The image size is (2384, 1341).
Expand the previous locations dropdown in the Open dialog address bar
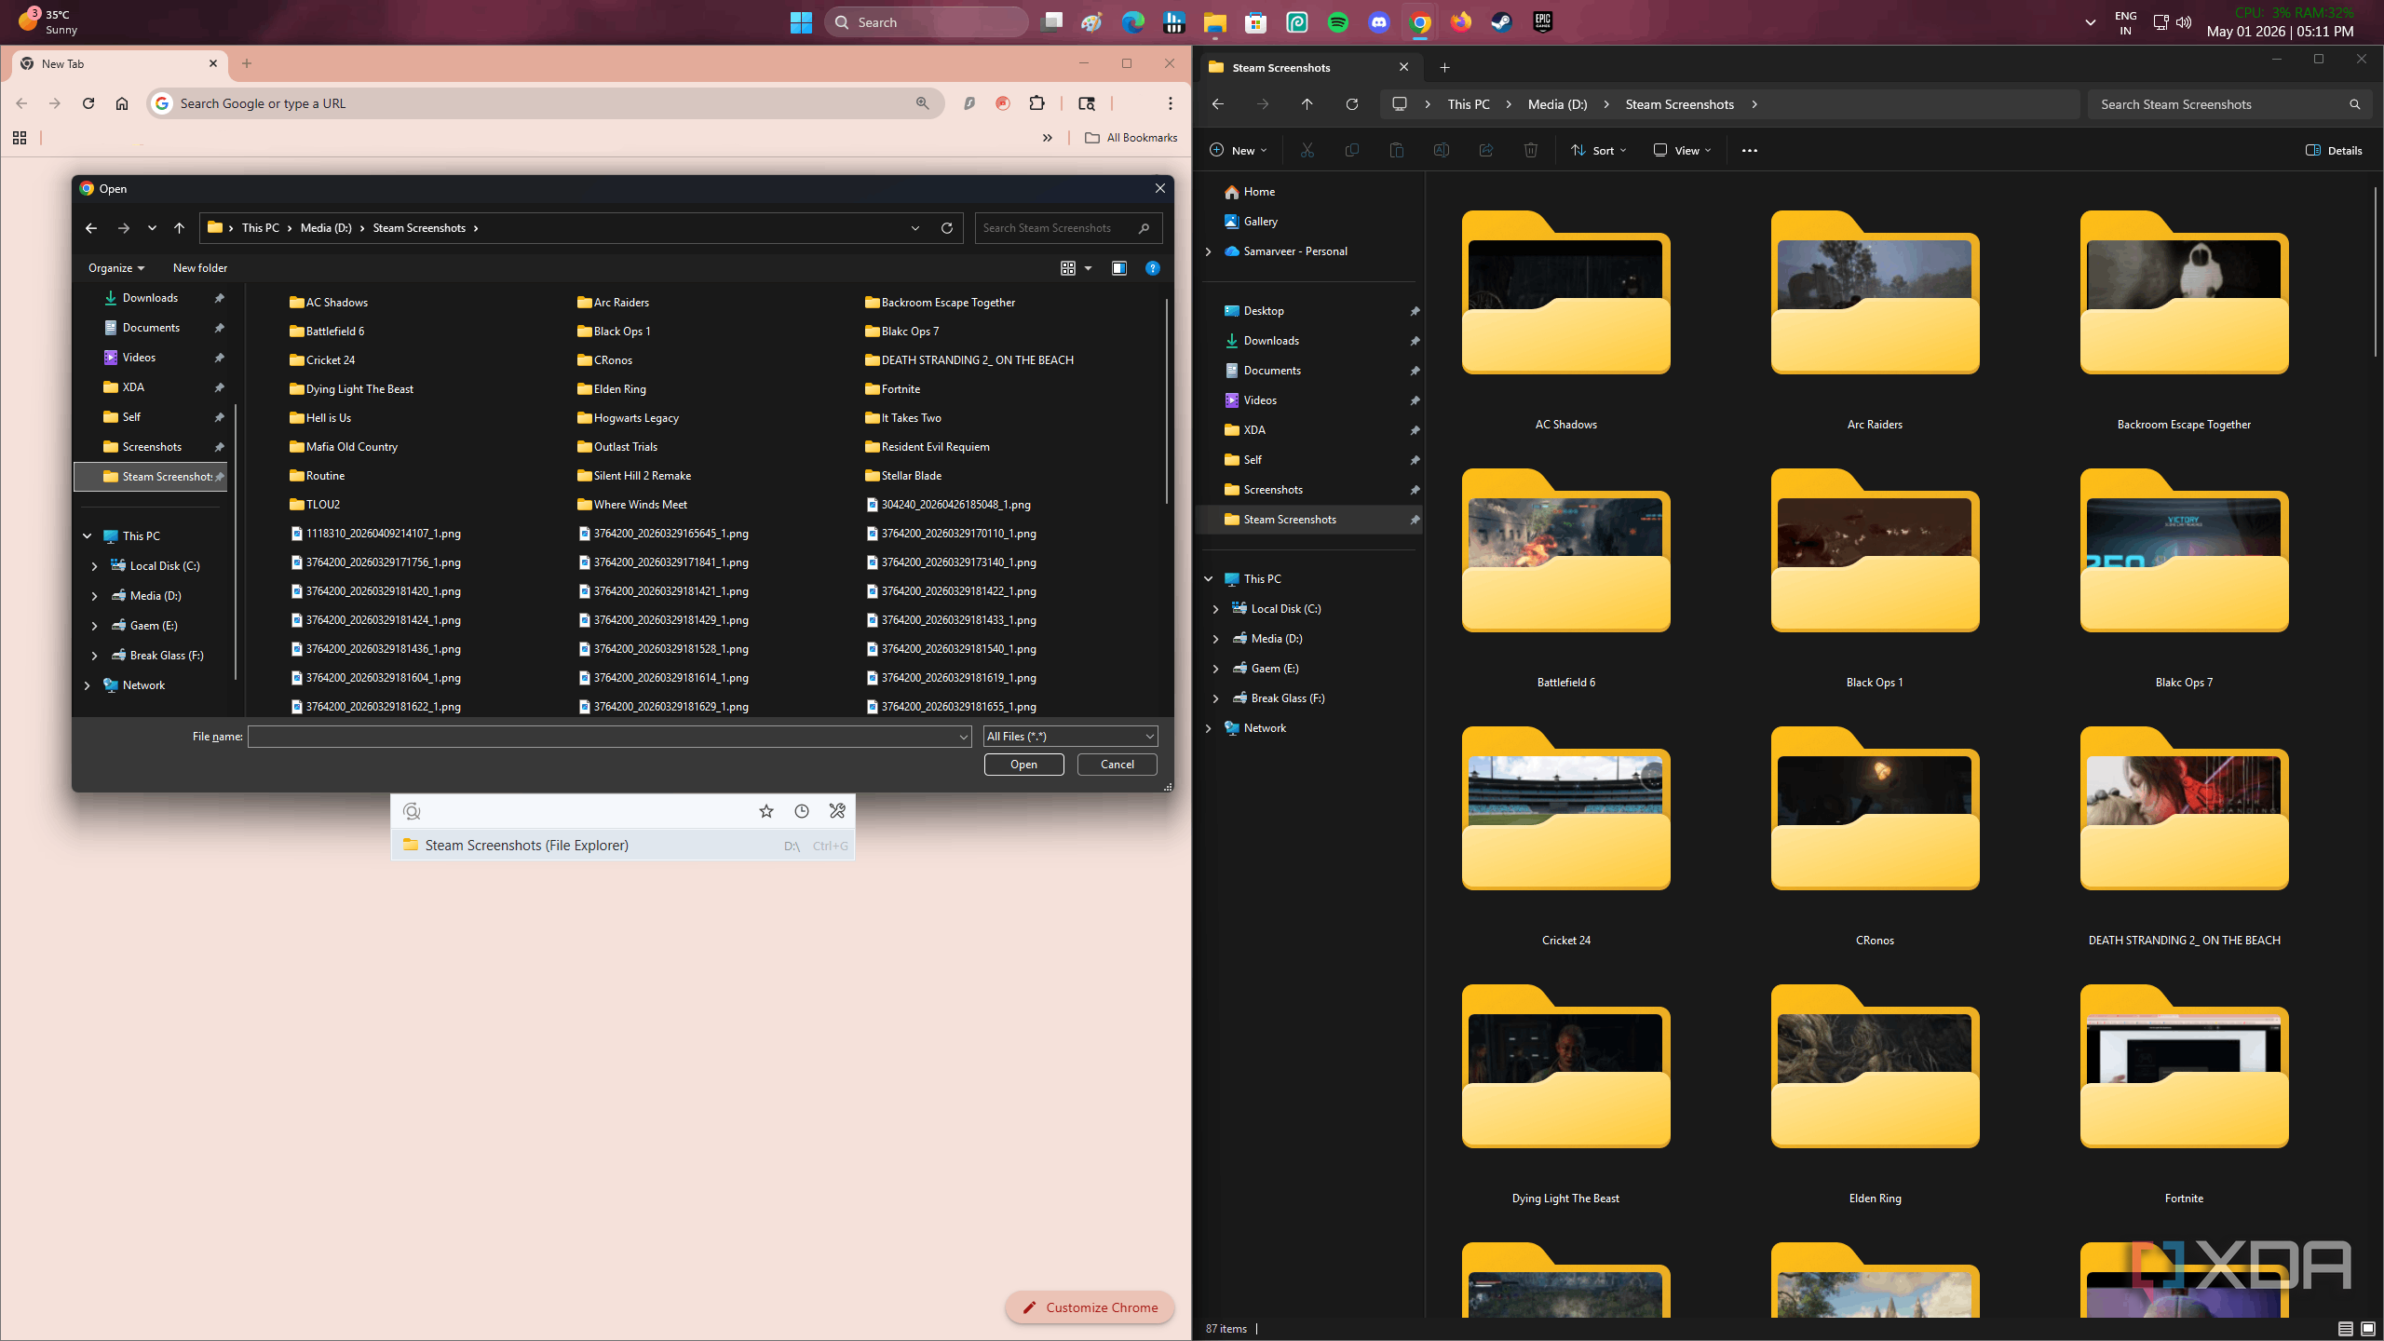click(915, 228)
